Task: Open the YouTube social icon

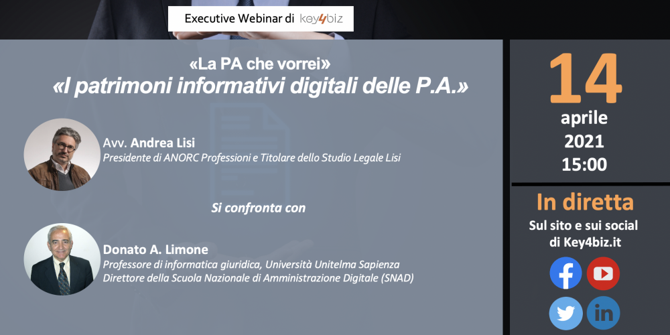Action: (x=604, y=273)
